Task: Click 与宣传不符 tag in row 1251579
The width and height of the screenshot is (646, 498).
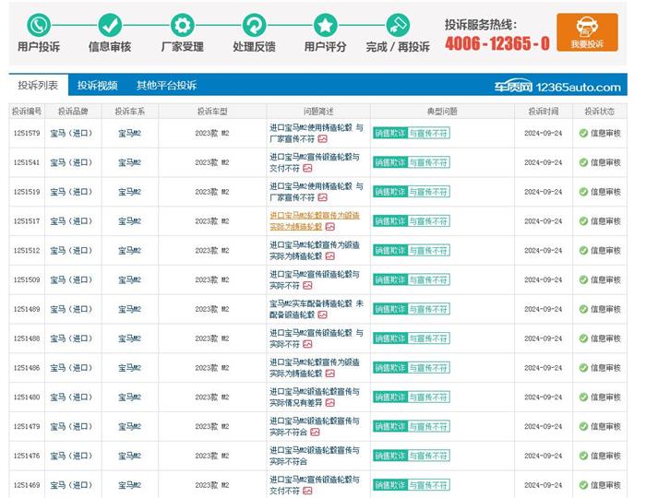Action: (x=428, y=133)
